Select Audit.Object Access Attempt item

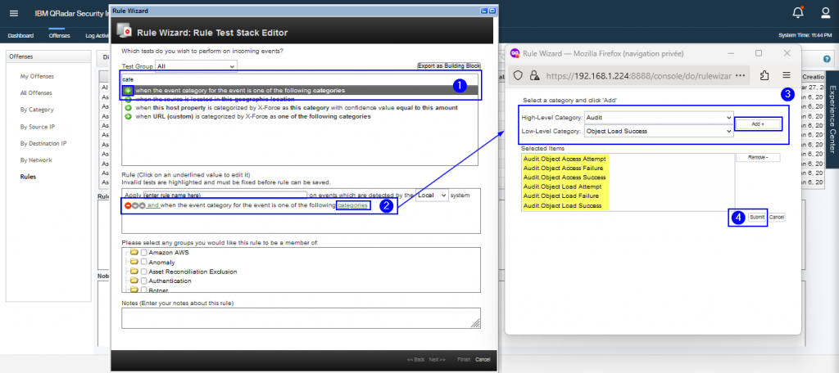coord(565,158)
